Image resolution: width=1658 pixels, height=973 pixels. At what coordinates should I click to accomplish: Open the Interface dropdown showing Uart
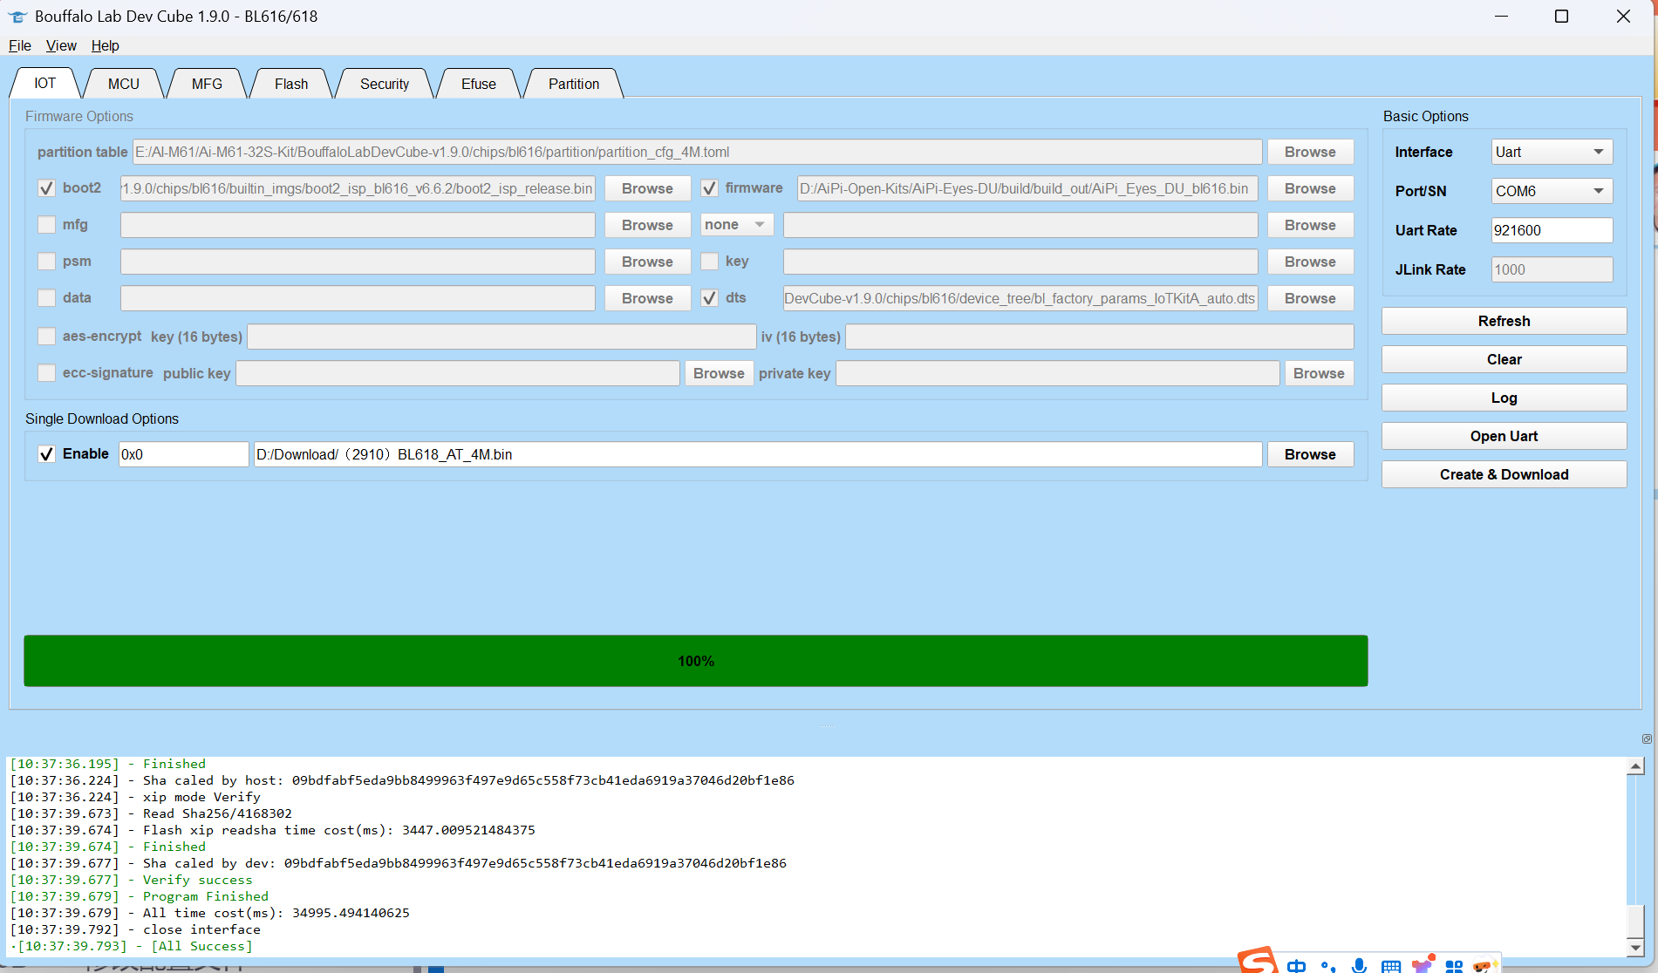(1551, 152)
